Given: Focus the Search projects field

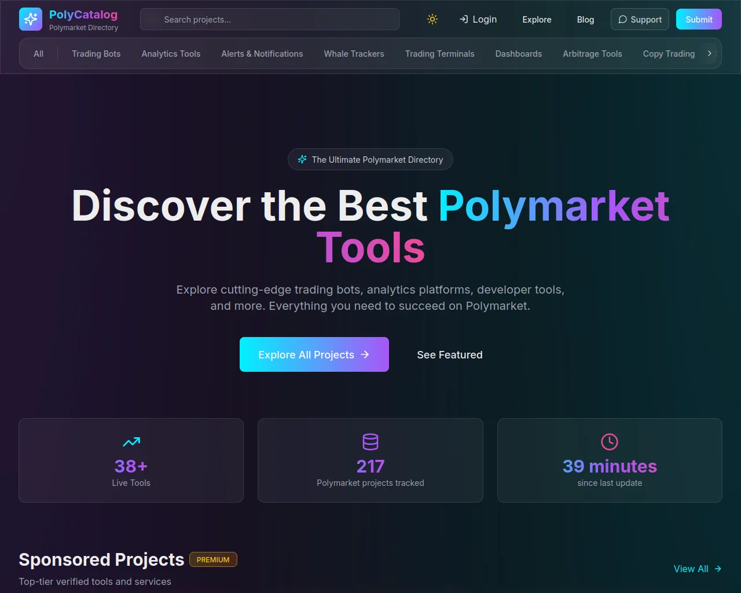Looking at the screenshot, I should (x=270, y=19).
